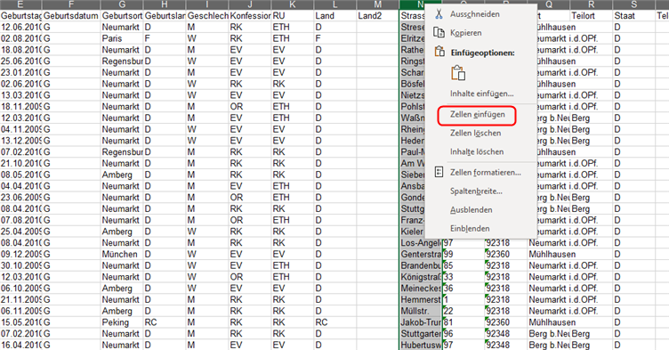Choose Ausblenden to hide column
The image size is (669, 350).
[x=471, y=210]
